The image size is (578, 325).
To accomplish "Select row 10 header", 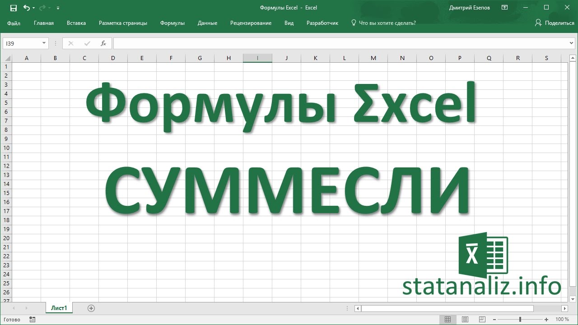I will click(6, 148).
